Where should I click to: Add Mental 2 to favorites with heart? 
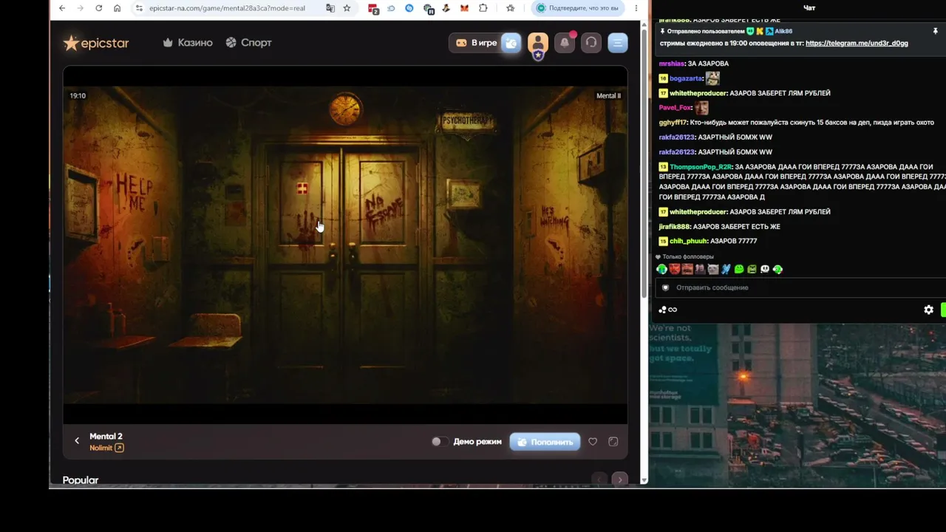(x=593, y=442)
